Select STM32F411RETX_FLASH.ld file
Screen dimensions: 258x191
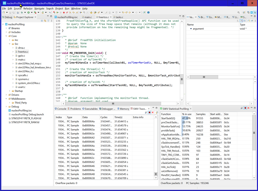coord(25,118)
